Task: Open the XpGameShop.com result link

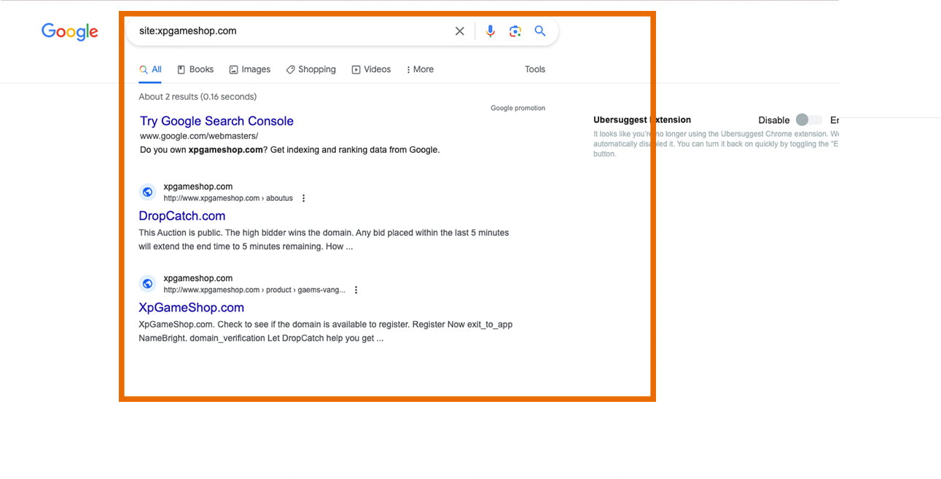Action: tap(192, 307)
